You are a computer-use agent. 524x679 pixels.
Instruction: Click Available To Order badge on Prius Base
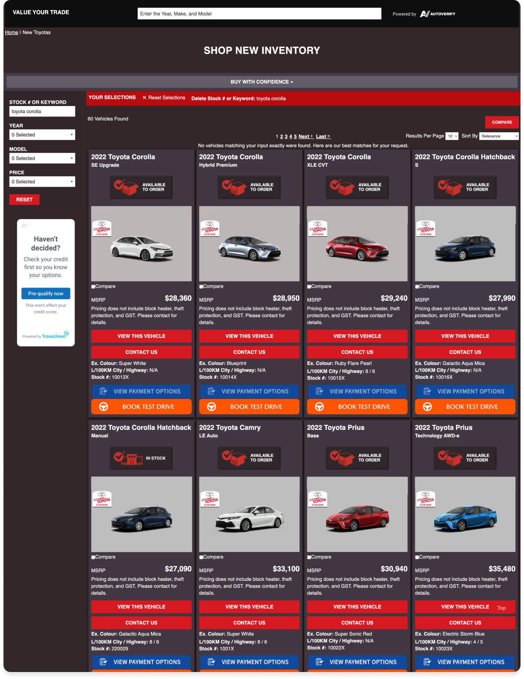tap(357, 458)
